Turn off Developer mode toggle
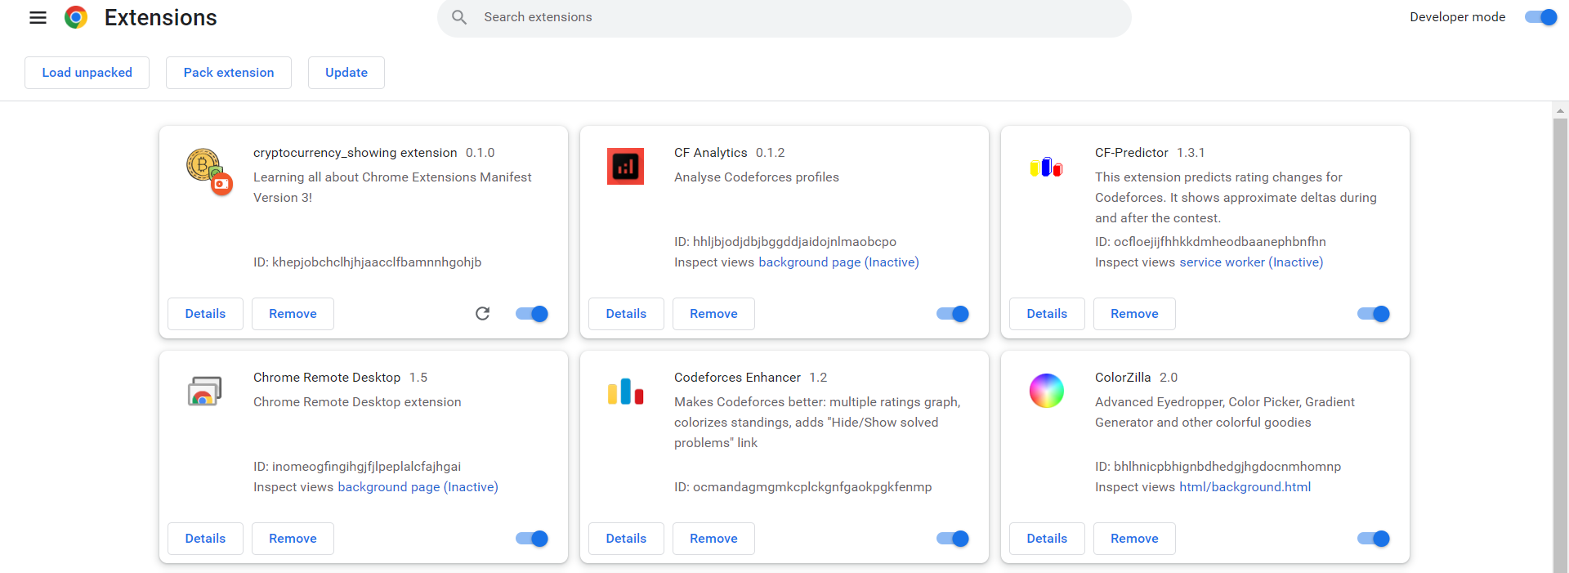 click(1540, 17)
